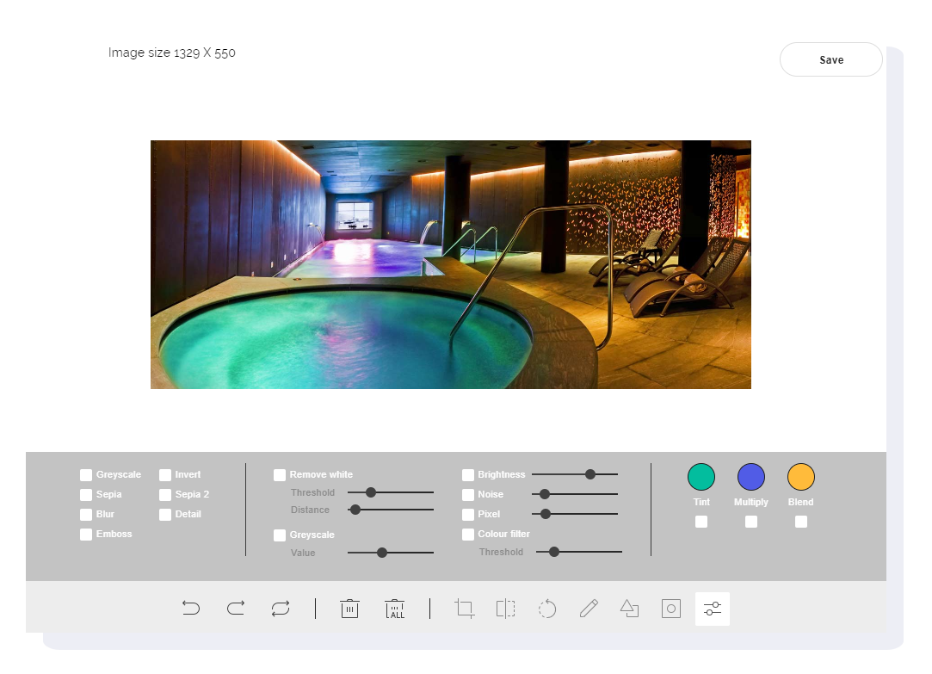932x674 pixels.
Task: Select the pencil draw tool
Action: click(589, 609)
